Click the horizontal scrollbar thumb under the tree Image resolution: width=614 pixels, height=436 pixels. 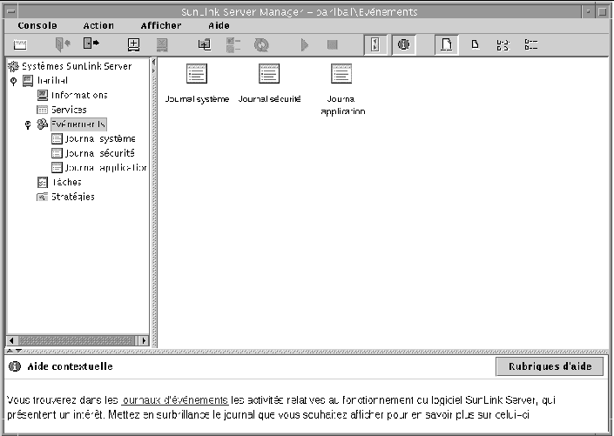[x=77, y=340]
